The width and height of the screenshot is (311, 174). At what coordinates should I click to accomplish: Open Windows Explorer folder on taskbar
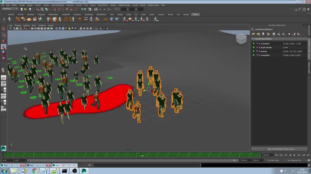[x=14, y=171]
